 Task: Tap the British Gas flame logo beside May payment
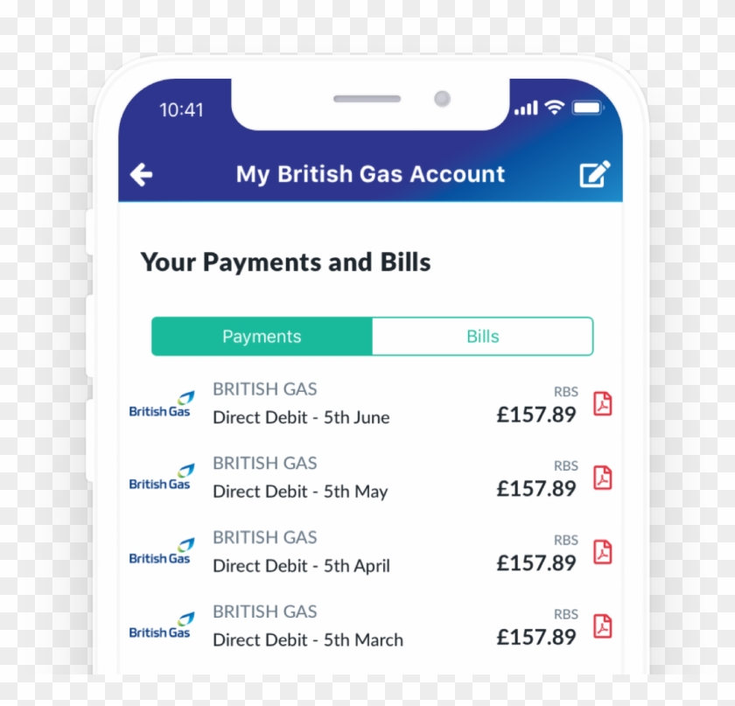(160, 478)
